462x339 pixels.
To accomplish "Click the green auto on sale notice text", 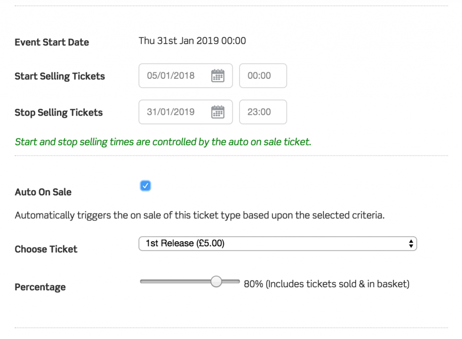I will [163, 142].
